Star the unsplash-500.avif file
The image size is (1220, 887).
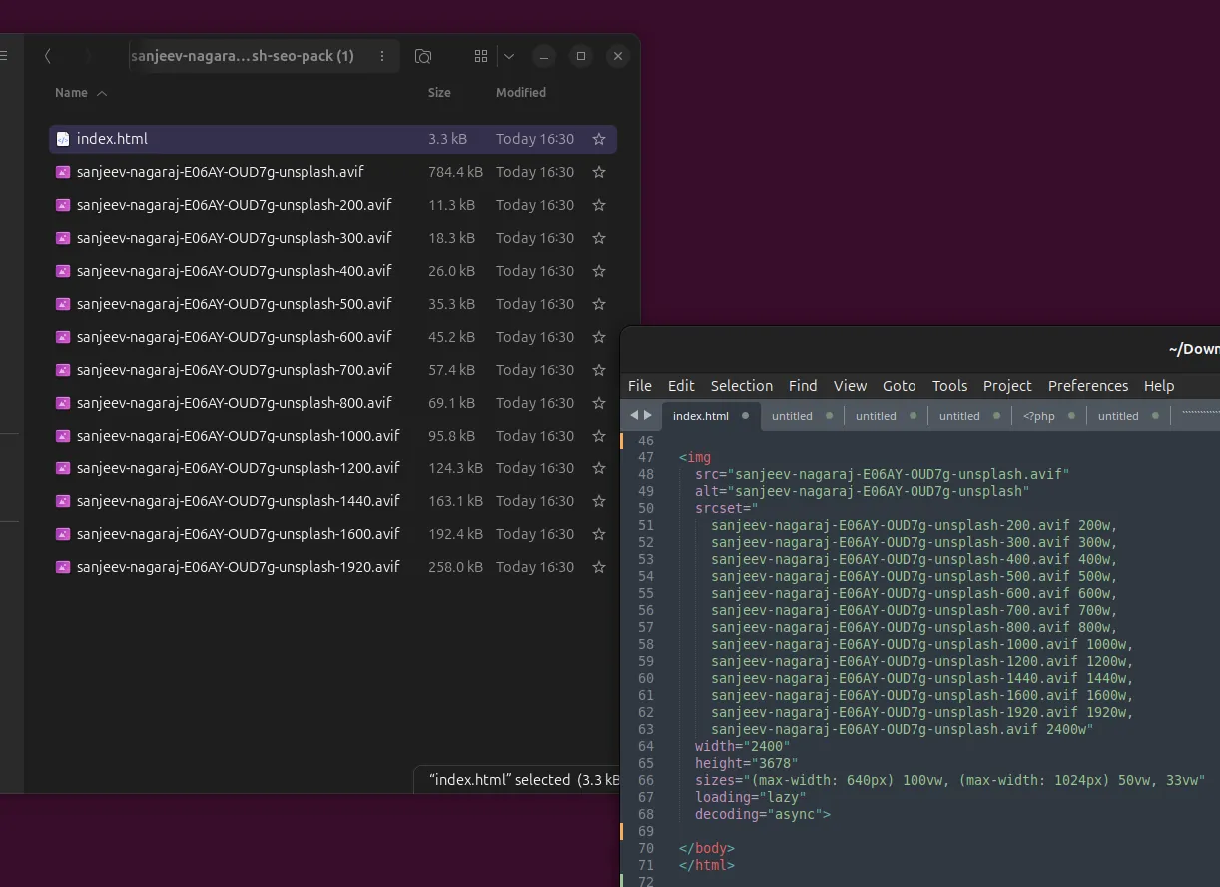(599, 304)
